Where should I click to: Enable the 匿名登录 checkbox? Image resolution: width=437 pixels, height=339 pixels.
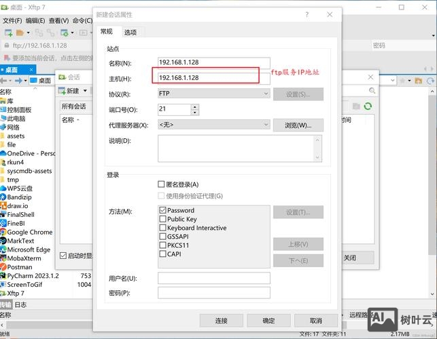[x=161, y=184]
